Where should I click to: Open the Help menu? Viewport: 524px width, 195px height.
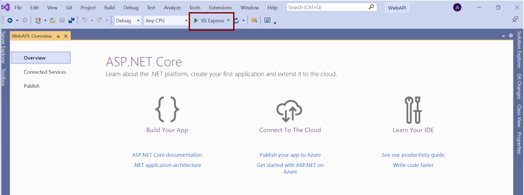click(x=272, y=8)
